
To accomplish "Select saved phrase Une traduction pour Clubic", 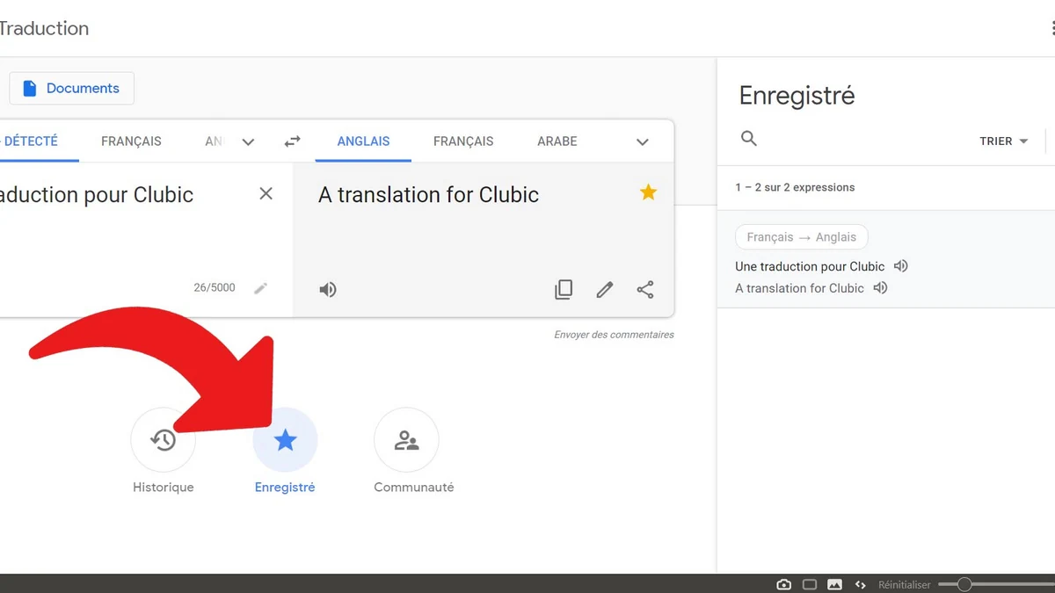I will [x=810, y=266].
